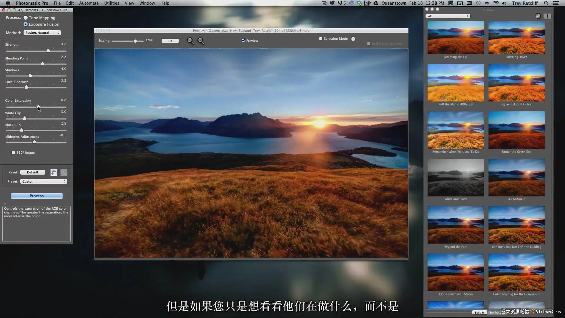
Task: Collapse the help description disclosure triangle
Action: tap(5, 203)
